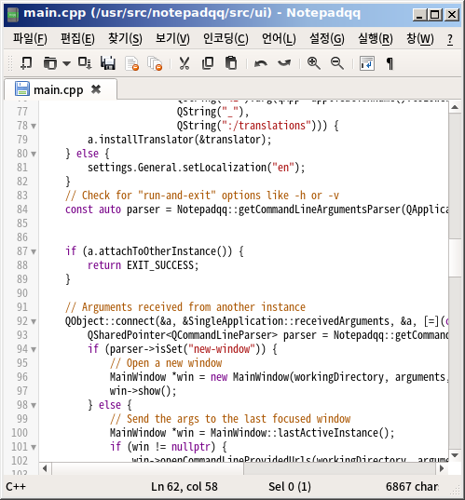Screen dimensions: 465x500
Task: Click the Save toolbar icon
Action: point(85,62)
